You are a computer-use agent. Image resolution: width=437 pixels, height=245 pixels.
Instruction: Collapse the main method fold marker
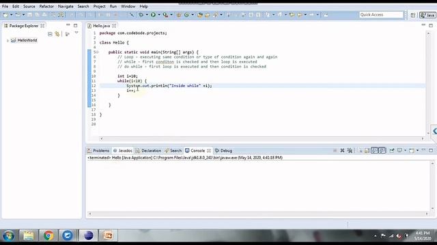[98, 52]
